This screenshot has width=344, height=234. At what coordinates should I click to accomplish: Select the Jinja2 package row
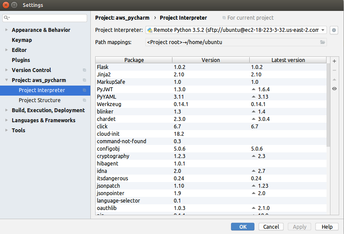coord(211,75)
